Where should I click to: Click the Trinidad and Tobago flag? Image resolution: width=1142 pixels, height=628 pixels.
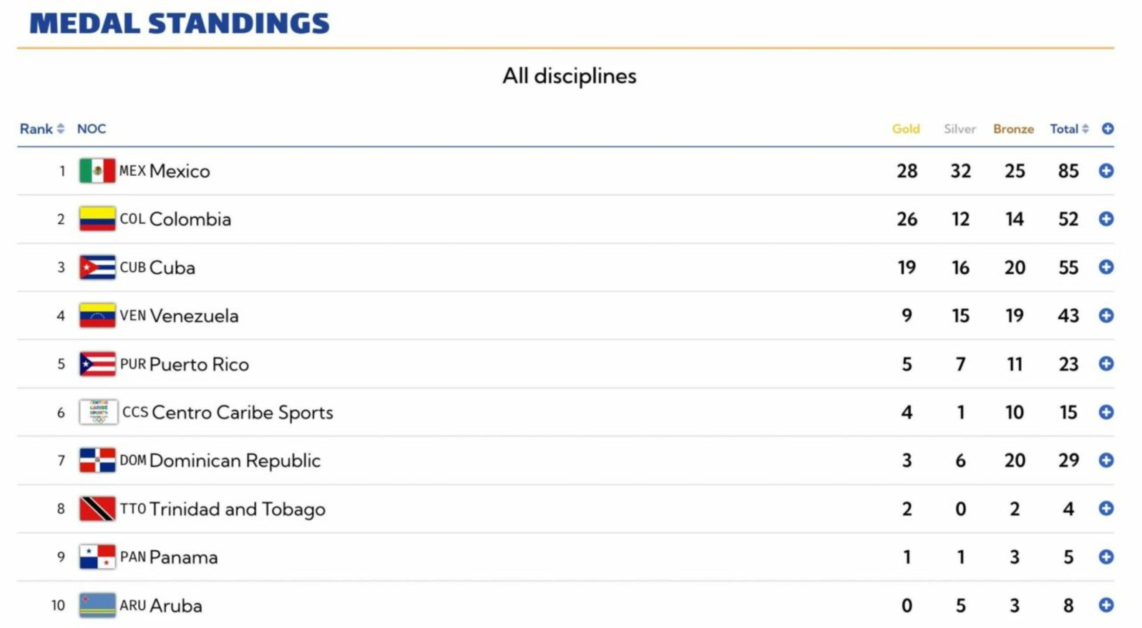[97, 509]
